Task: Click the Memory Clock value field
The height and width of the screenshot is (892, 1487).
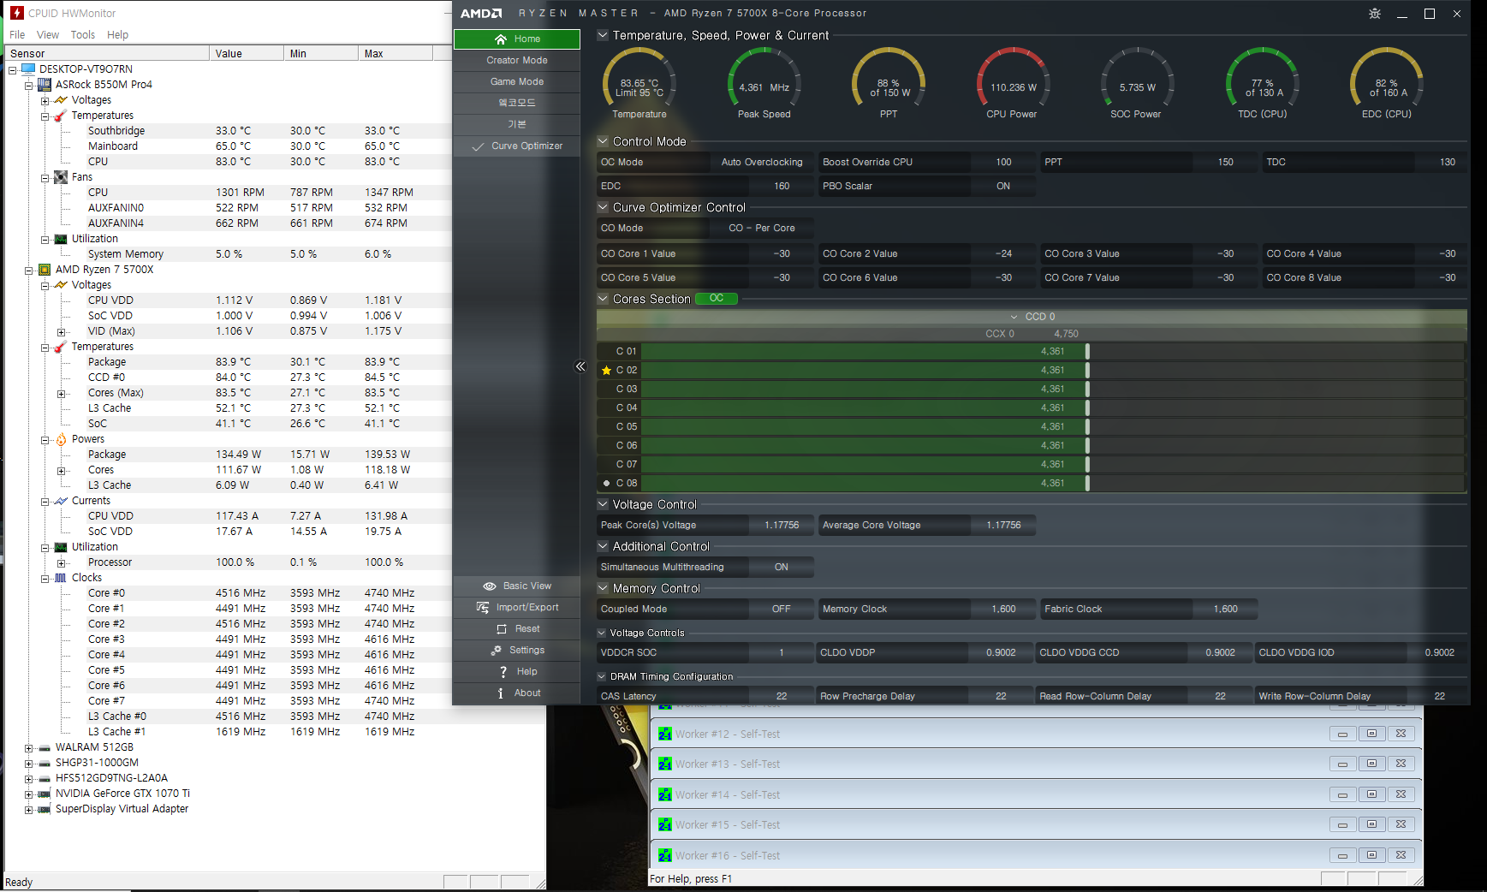Action: 1003,610
